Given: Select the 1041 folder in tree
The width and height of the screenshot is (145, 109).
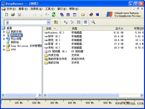Looking at the screenshot, I should pyautogui.click(x=13, y=49).
